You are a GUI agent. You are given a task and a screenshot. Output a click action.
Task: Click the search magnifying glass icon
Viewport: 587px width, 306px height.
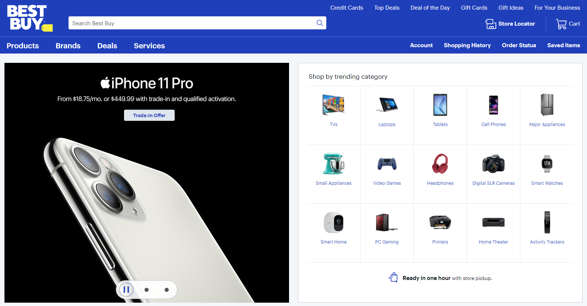pyautogui.click(x=320, y=23)
